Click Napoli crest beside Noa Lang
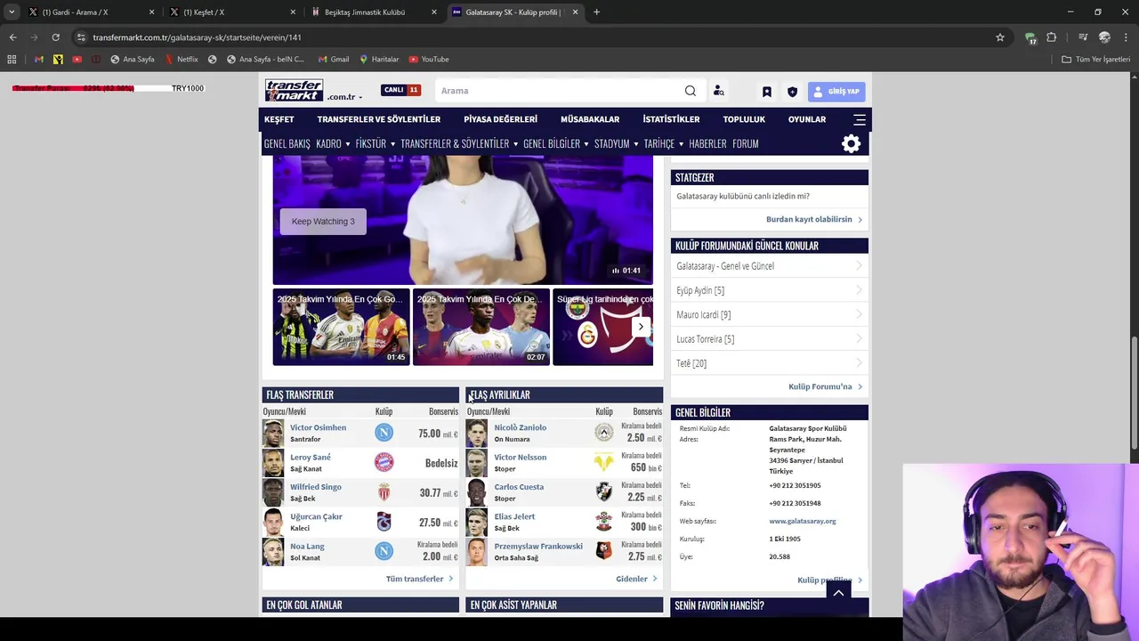The height and width of the screenshot is (641, 1139). [x=384, y=551]
